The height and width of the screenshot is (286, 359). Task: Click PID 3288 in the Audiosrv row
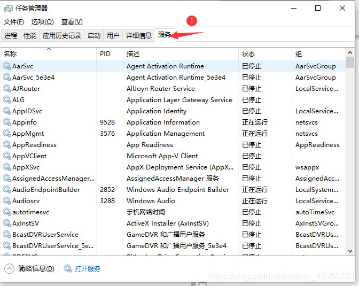point(107,201)
